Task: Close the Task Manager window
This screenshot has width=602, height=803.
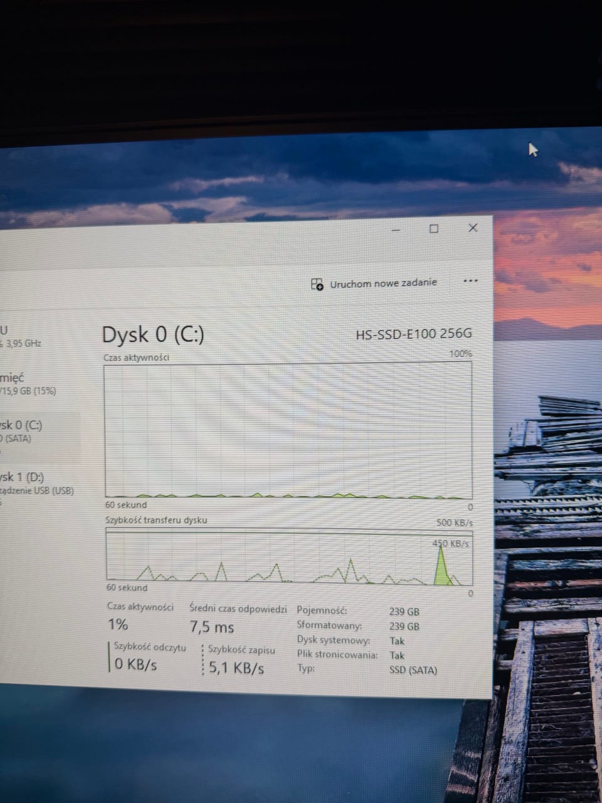Action: [x=473, y=228]
